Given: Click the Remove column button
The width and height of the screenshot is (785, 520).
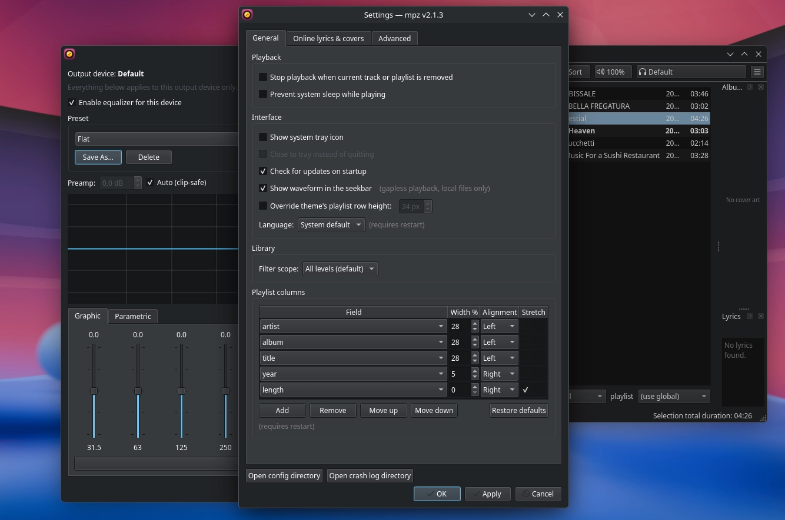Looking at the screenshot, I should (333, 410).
